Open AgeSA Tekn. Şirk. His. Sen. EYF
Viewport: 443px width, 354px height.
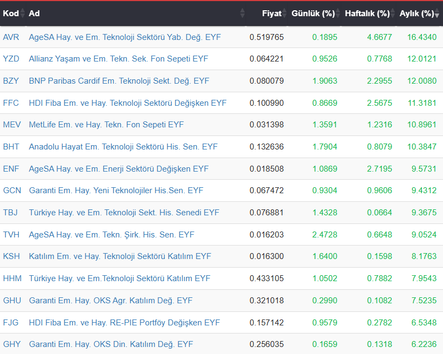(x=112, y=235)
